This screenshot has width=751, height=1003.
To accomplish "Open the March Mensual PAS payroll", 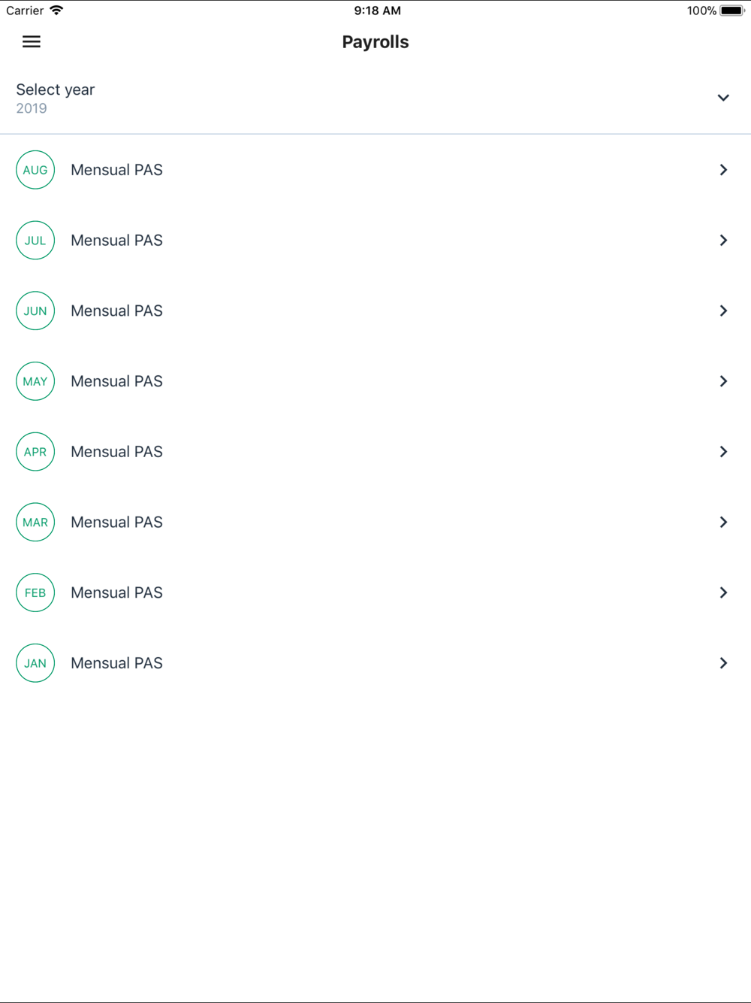I will [x=117, y=523].
